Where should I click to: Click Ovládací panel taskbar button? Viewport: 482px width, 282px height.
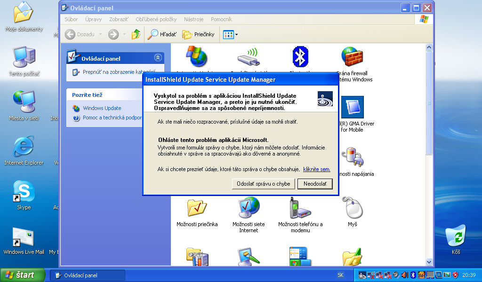(x=88, y=275)
